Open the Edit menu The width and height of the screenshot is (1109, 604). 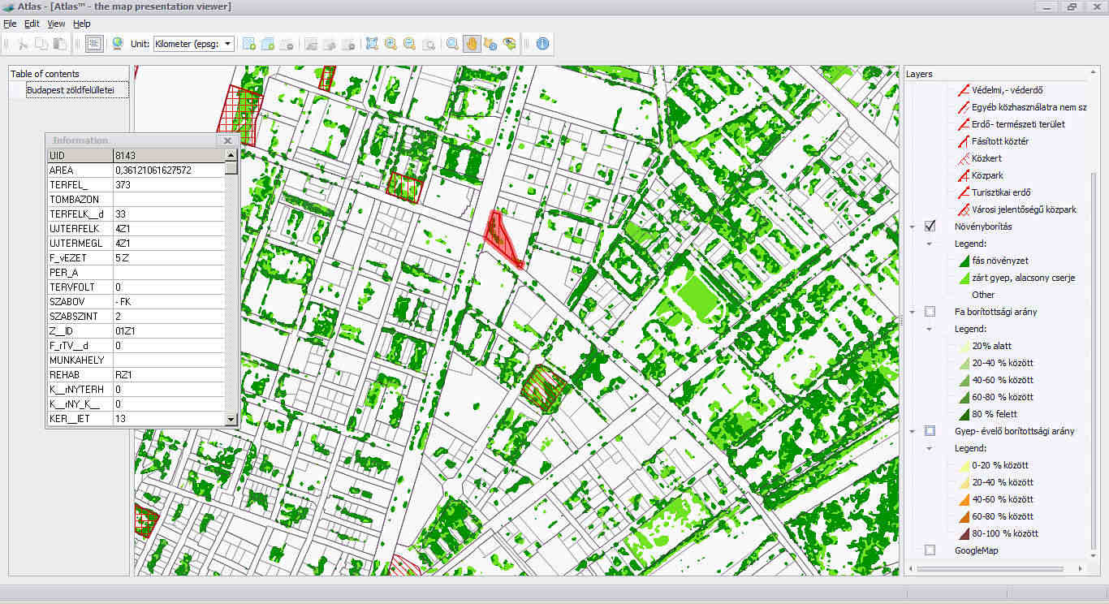point(32,24)
